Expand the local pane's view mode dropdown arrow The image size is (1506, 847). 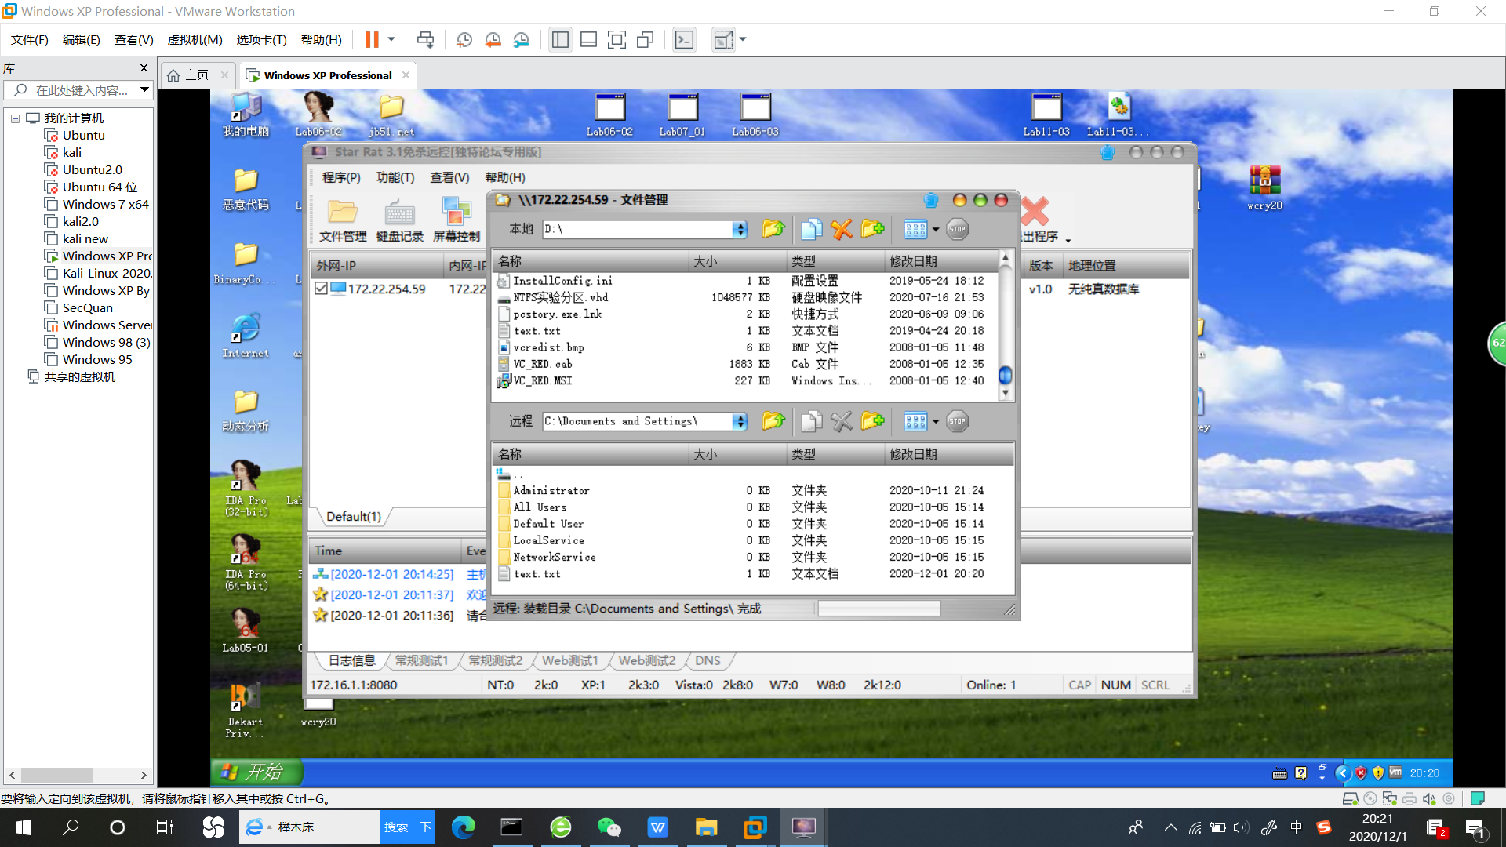coord(936,229)
